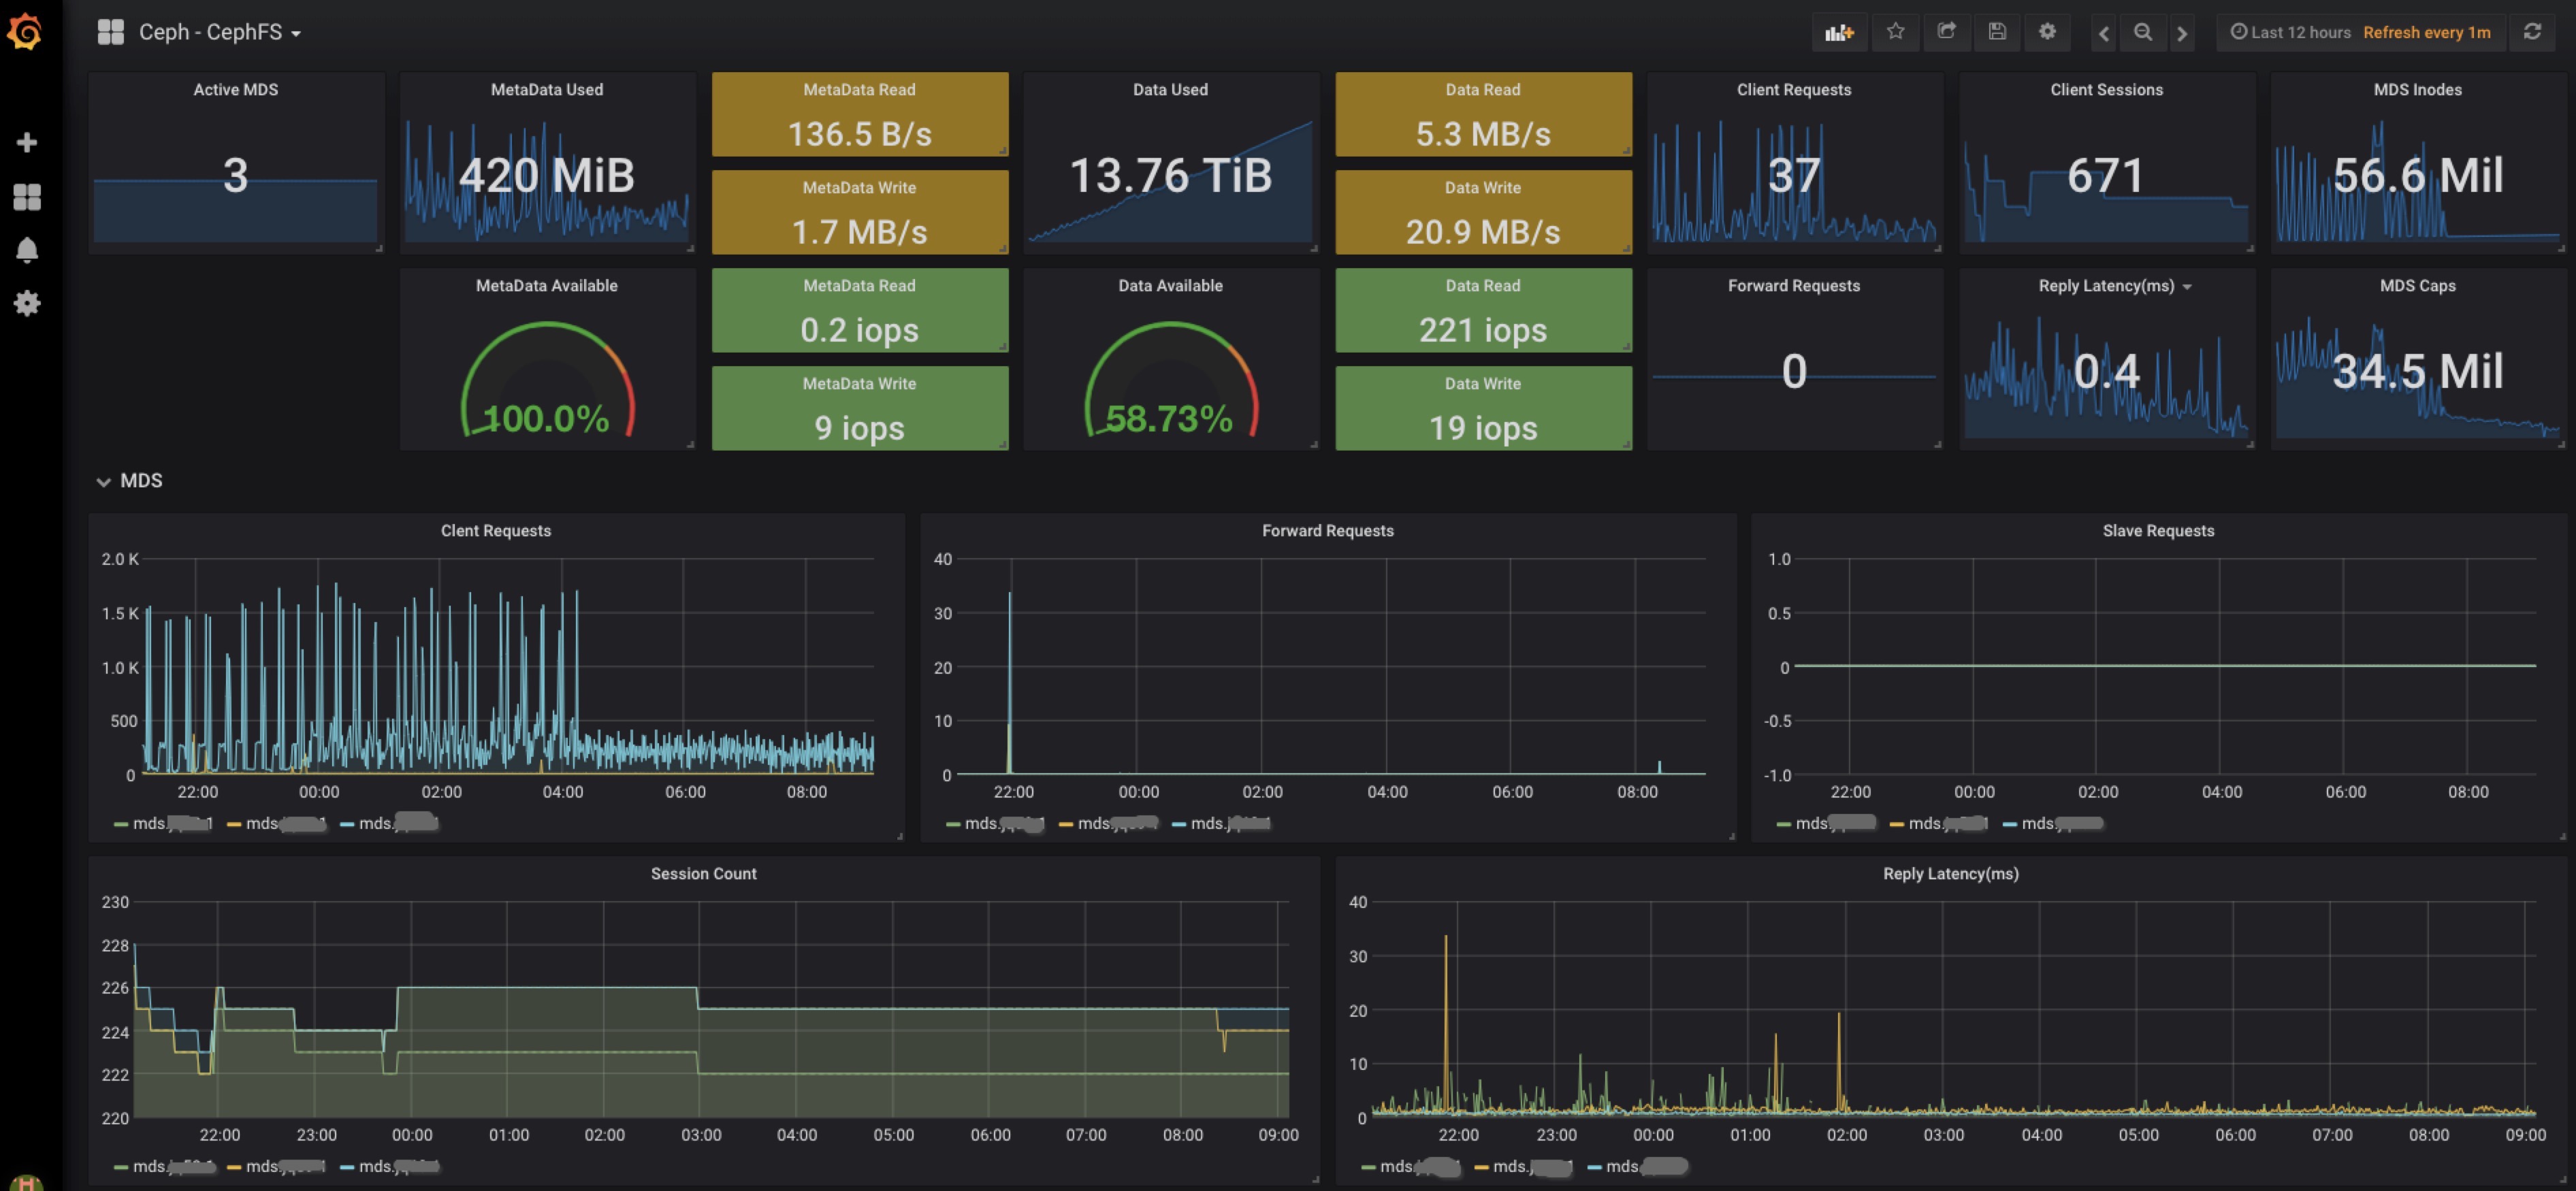Image resolution: width=2576 pixels, height=1191 pixels.
Task: Click the Grafana home logo icon
Action: (x=25, y=31)
